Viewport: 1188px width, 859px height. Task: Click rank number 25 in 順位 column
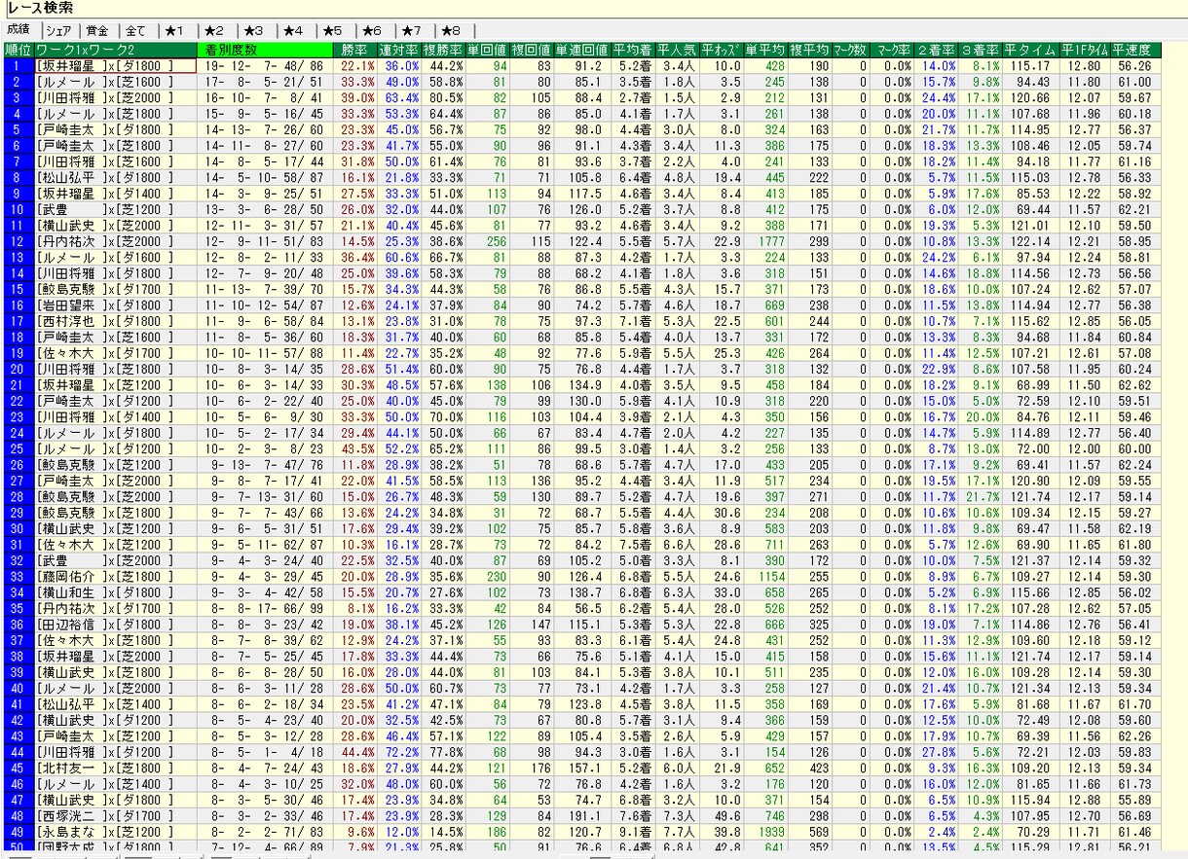pyautogui.click(x=18, y=448)
